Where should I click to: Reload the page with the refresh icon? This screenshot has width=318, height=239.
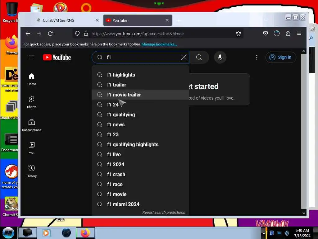(x=50, y=34)
